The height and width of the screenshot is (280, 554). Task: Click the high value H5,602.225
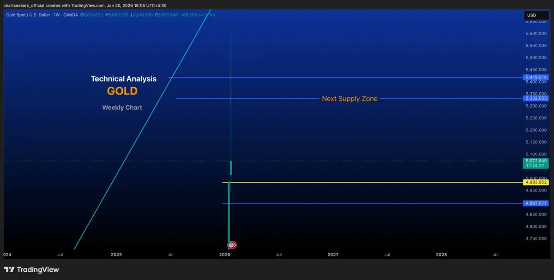(117, 15)
